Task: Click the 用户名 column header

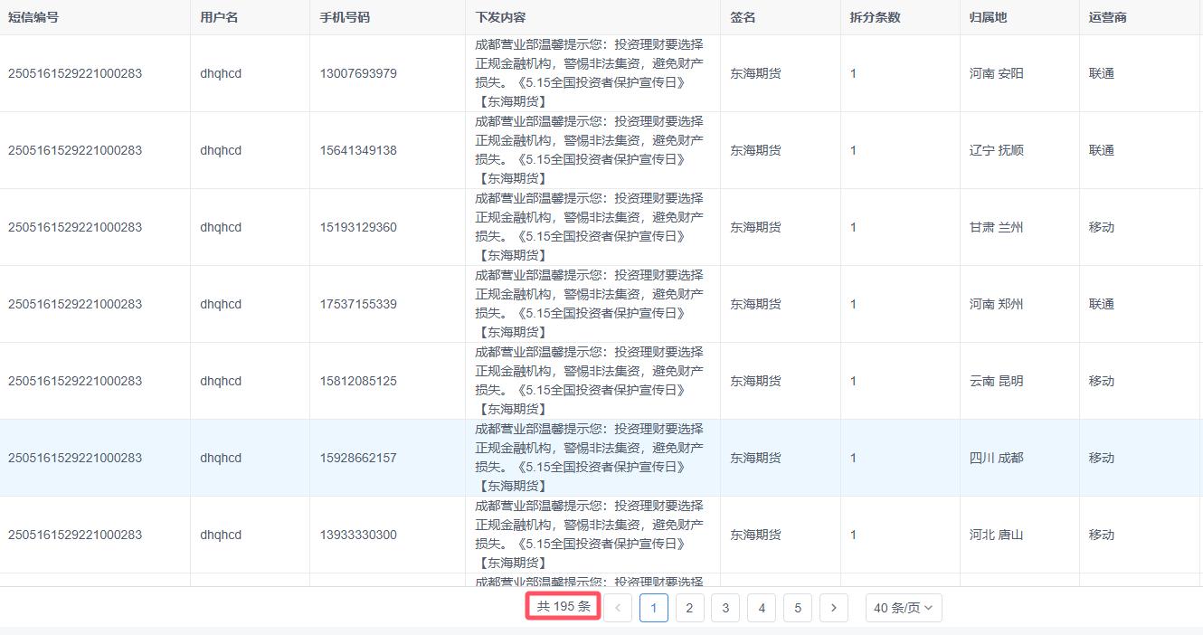Action: (219, 17)
